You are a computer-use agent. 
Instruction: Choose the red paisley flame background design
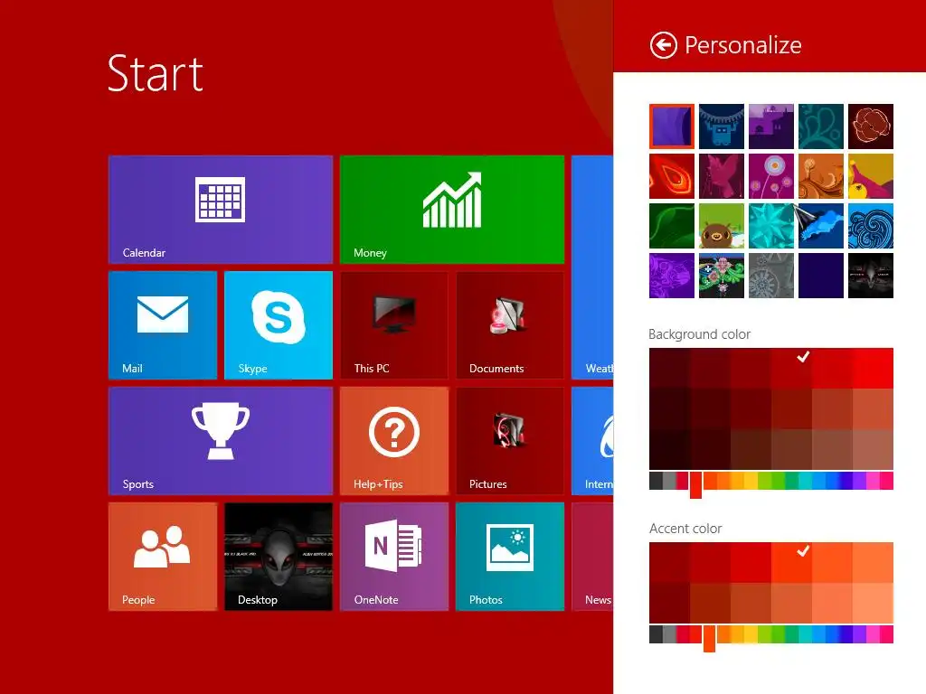[x=672, y=176]
